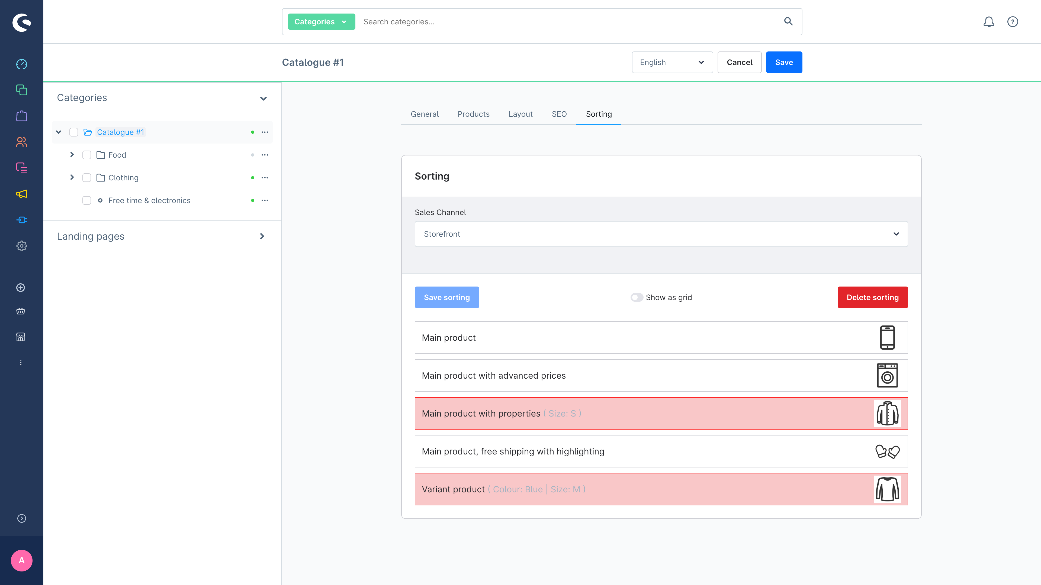Switch to the SEO tab

[559, 114]
